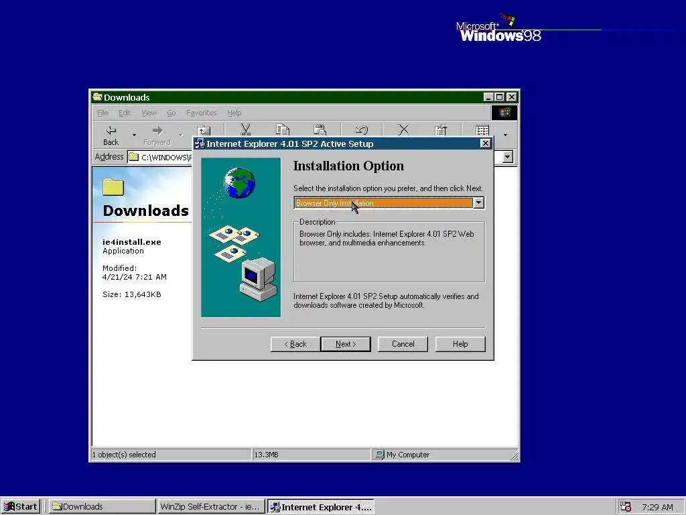Click the 'Installation Option' heading
The height and width of the screenshot is (515, 686).
(x=348, y=166)
